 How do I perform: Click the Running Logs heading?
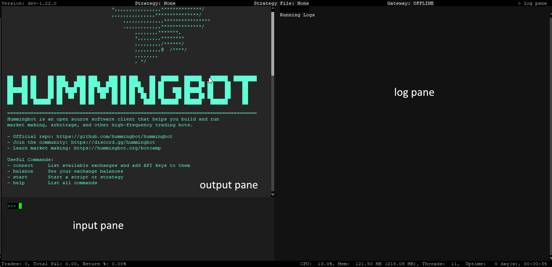[x=297, y=15]
